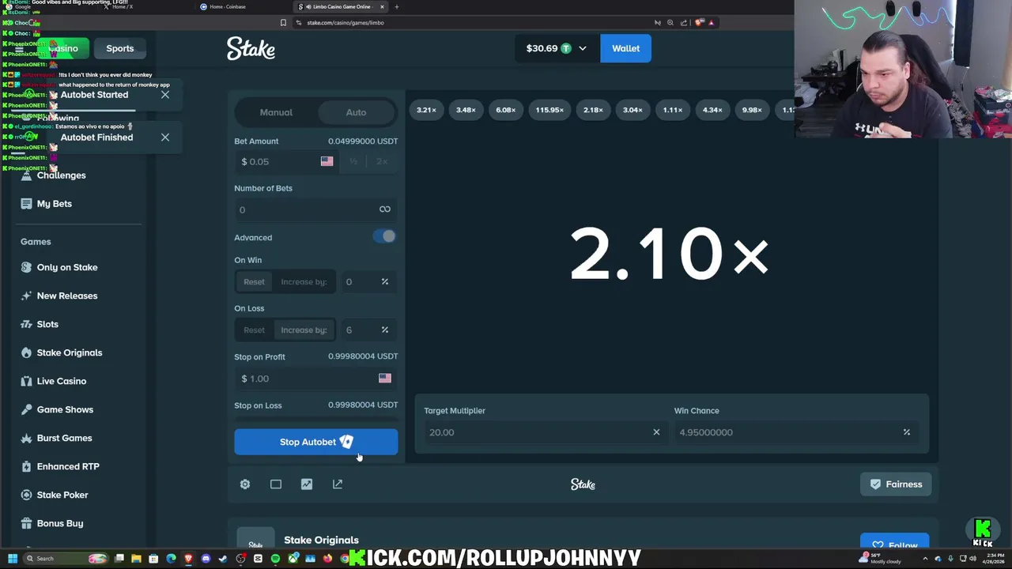Click the Live Casino sidebar icon
This screenshot has width=1012, height=569.
click(27, 381)
